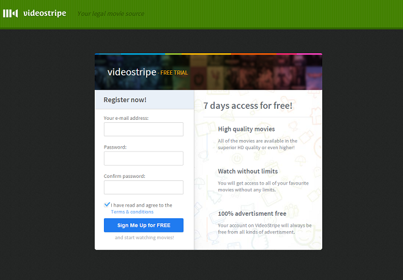Click the '7 days access for free!' heading

point(248,106)
